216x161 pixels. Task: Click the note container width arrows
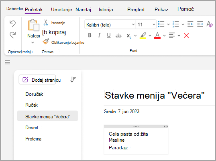tap(166, 126)
